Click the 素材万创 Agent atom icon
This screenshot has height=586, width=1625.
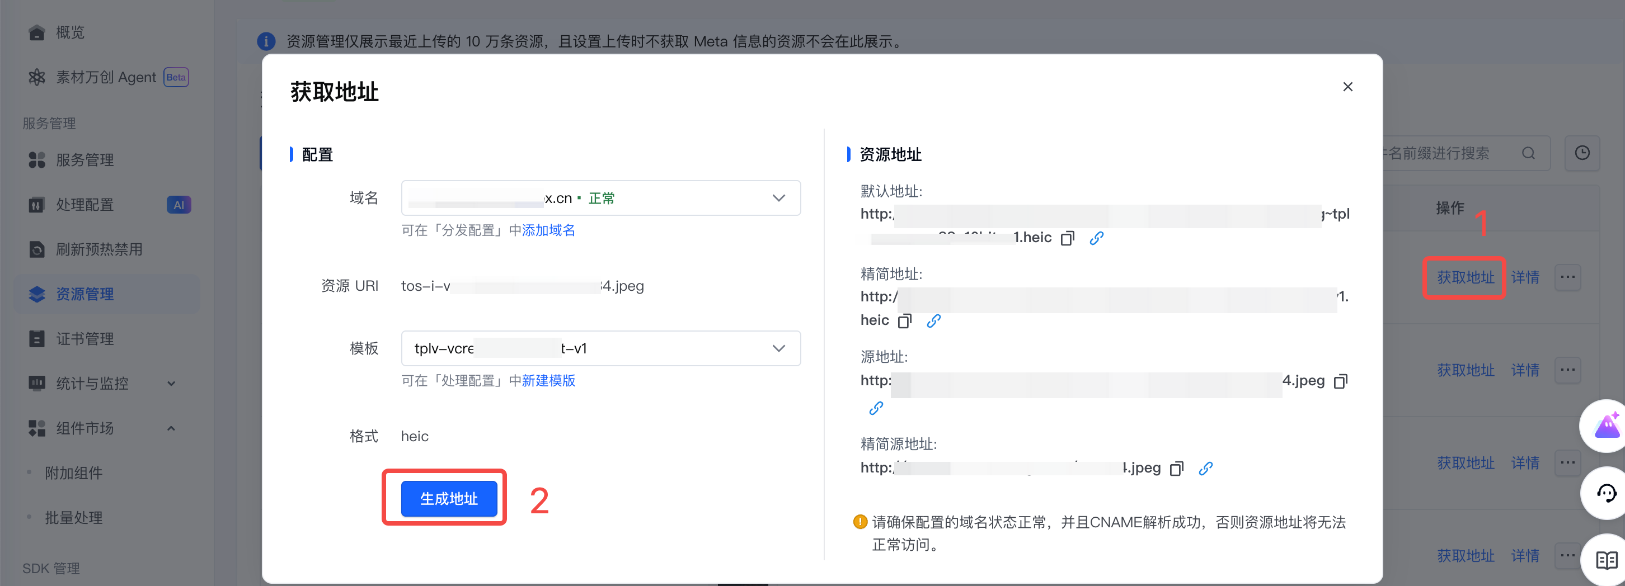36,77
